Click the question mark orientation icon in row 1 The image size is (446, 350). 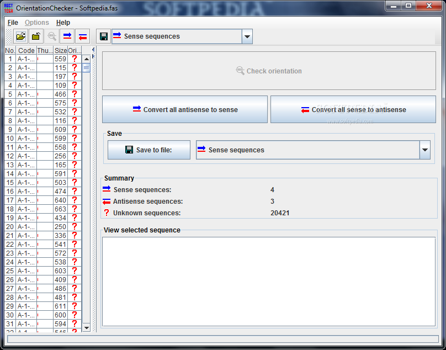[75, 59]
